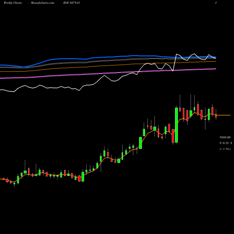The image size is (234, 234).
Task: Click the tallest green candlestick
Action: tap(176, 125)
